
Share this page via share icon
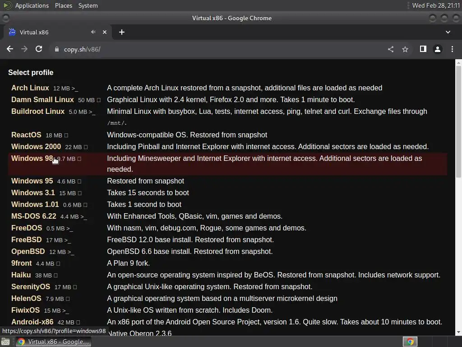click(391, 49)
